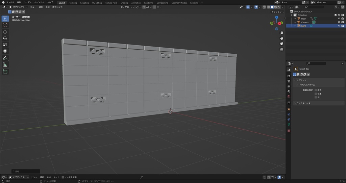The width and height of the screenshot is (346, 183).
Task: Switch perspective/orthographic with the grid icon
Action: click(281, 49)
